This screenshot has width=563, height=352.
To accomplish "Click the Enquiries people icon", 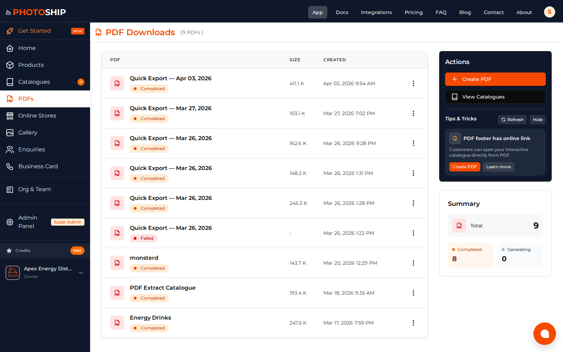I will [10, 150].
